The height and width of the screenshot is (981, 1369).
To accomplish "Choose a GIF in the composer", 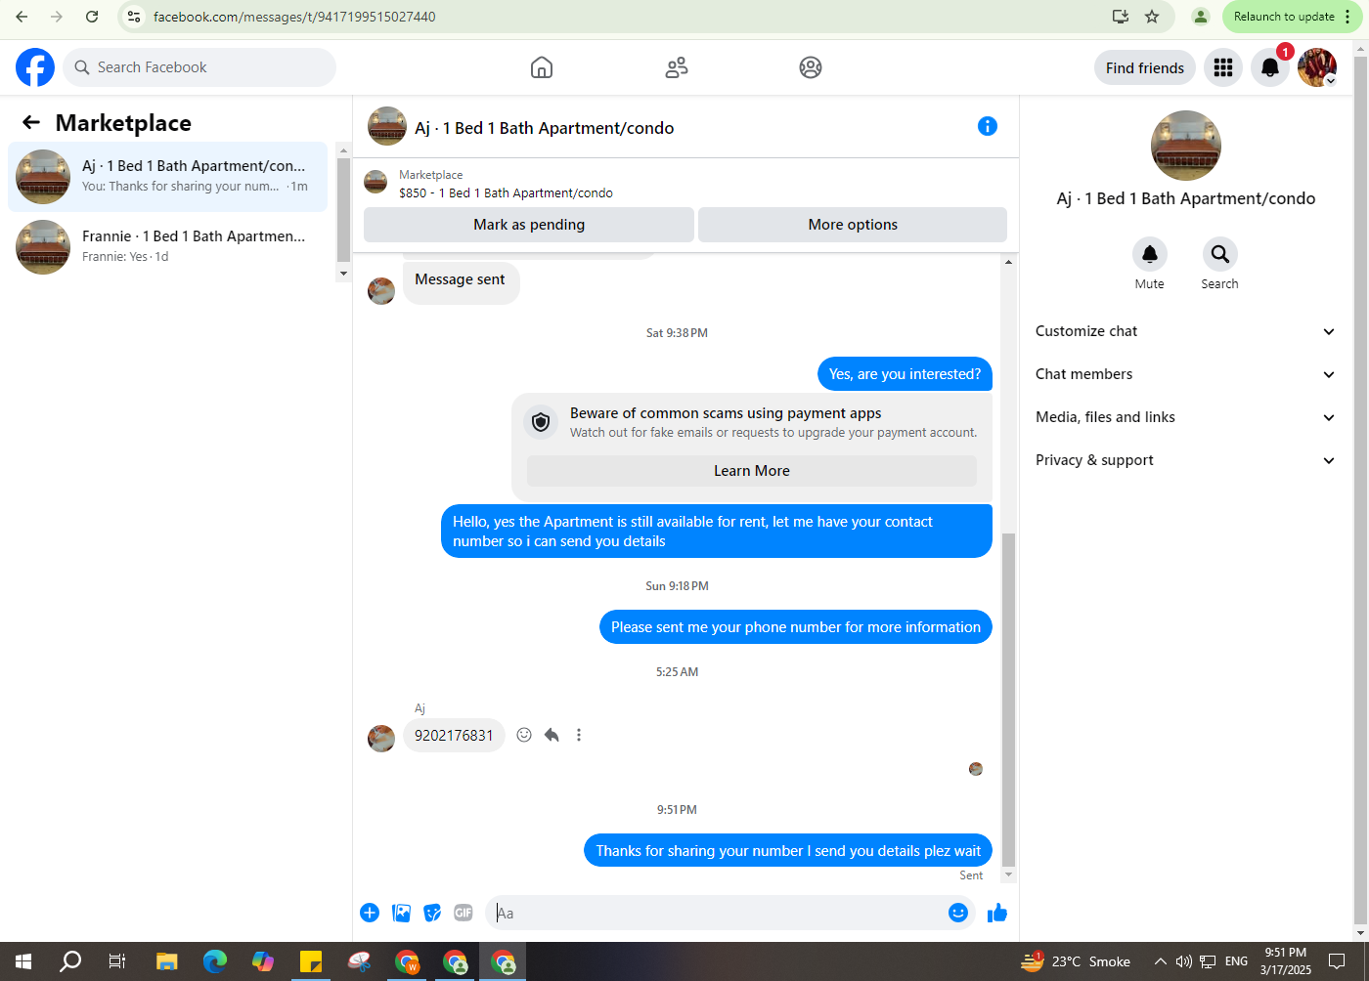I will (x=464, y=913).
